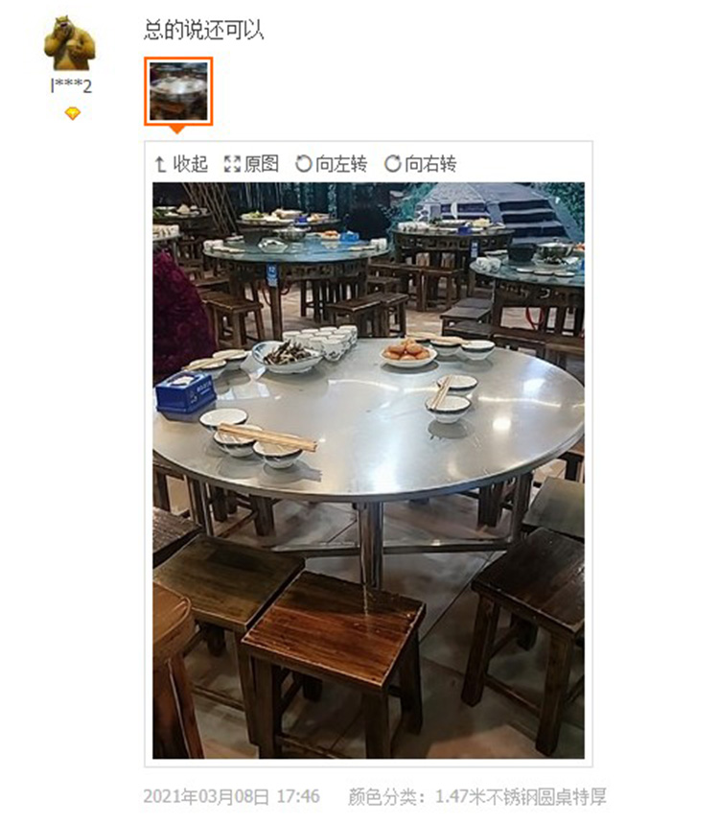Click the blue tissue box in photo
The width and height of the screenshot is (719, 825).
(x=185, y=394)
